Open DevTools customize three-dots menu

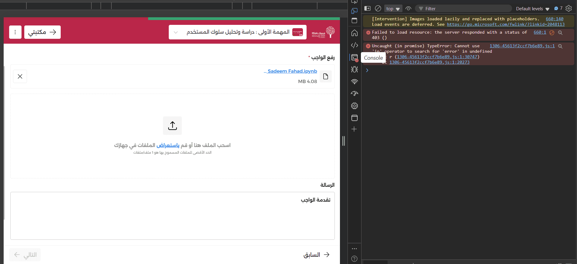click(x=354, y=249)
